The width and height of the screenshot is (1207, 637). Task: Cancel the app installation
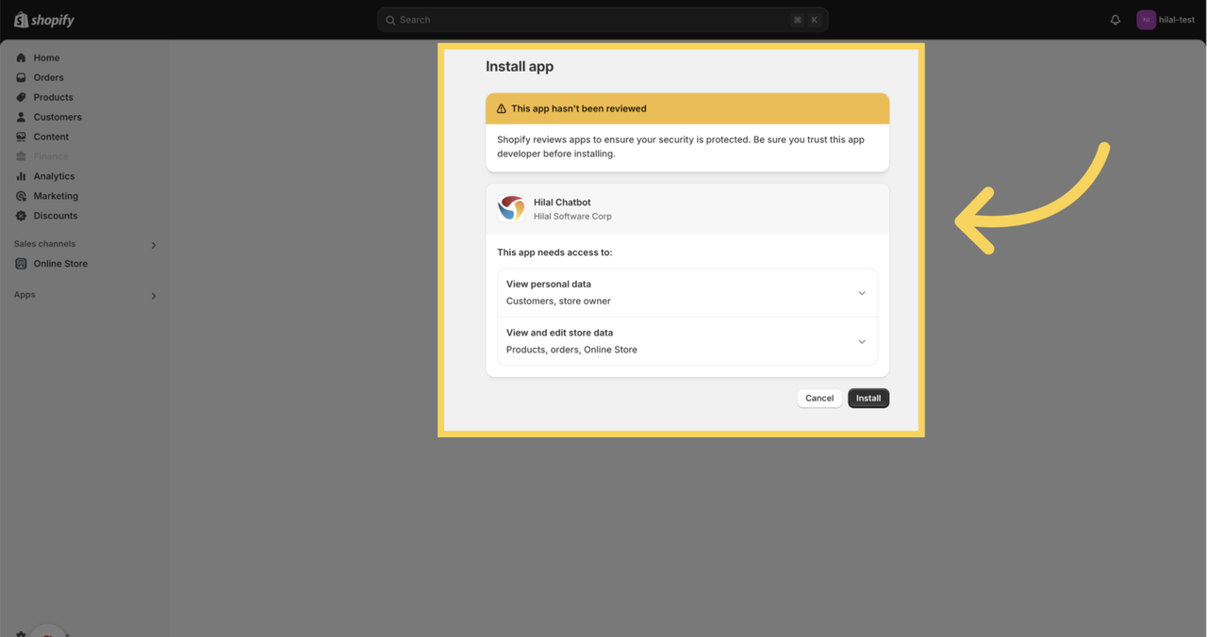pos(819,398)
